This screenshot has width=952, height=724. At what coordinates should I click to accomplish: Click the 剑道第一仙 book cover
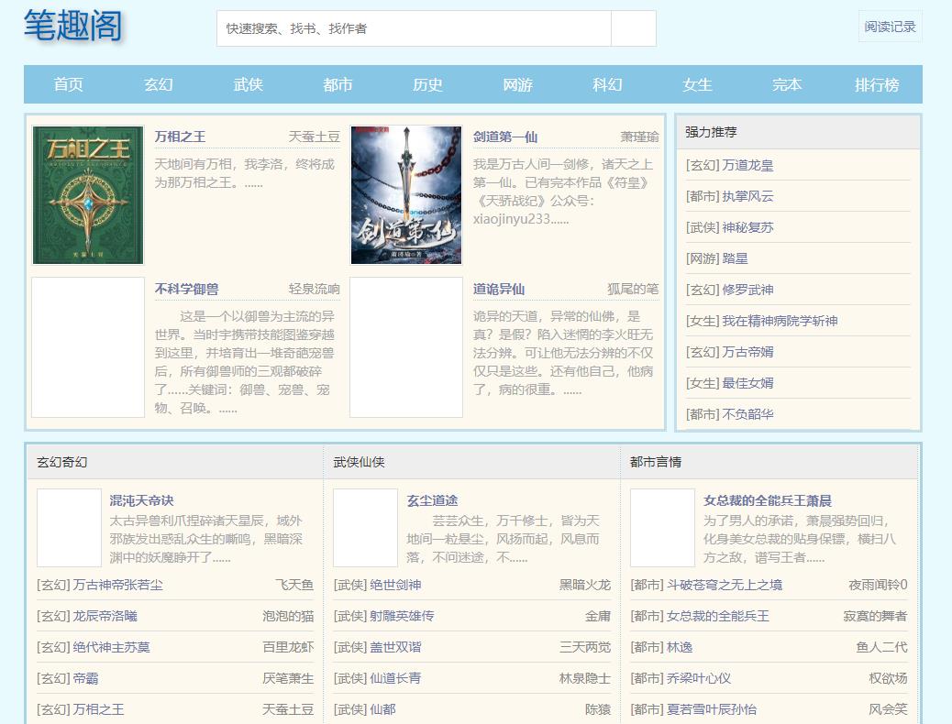[406, 194]
